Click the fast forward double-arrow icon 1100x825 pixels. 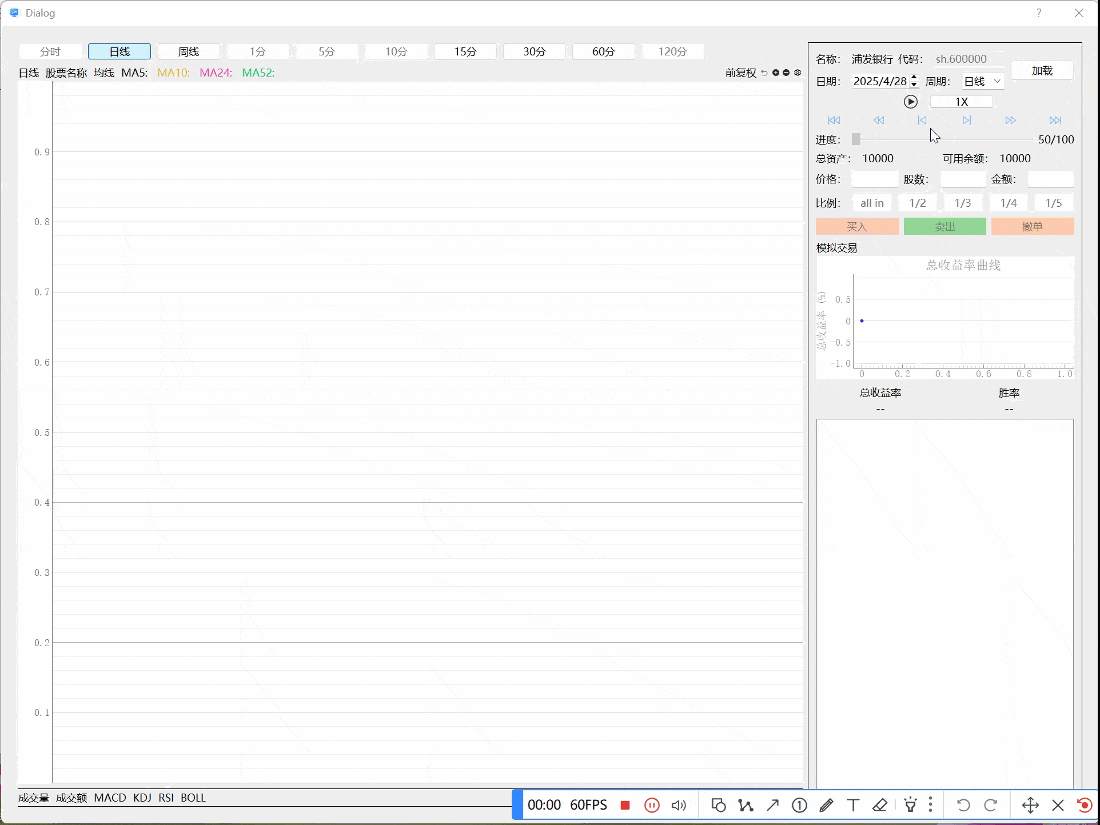point(1010,121)
